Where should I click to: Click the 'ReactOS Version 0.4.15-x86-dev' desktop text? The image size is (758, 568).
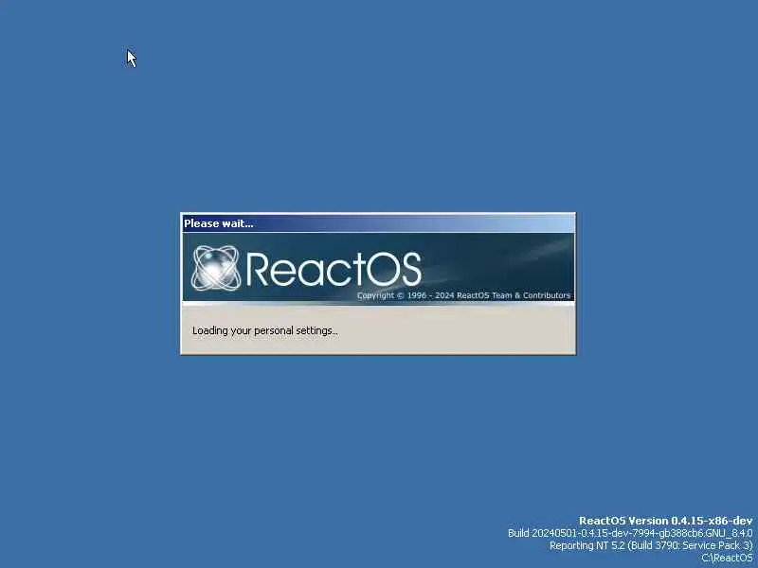[666, 521]
